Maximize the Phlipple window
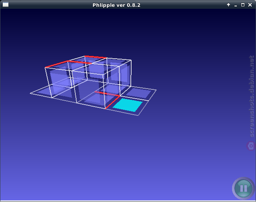 pos(243,5)
